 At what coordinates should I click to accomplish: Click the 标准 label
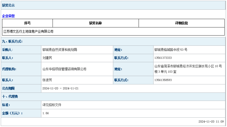click(6, 105)
